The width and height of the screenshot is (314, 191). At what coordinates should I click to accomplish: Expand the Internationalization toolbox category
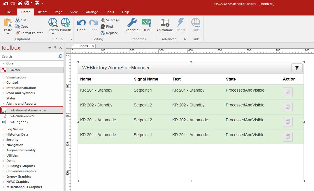3,88
